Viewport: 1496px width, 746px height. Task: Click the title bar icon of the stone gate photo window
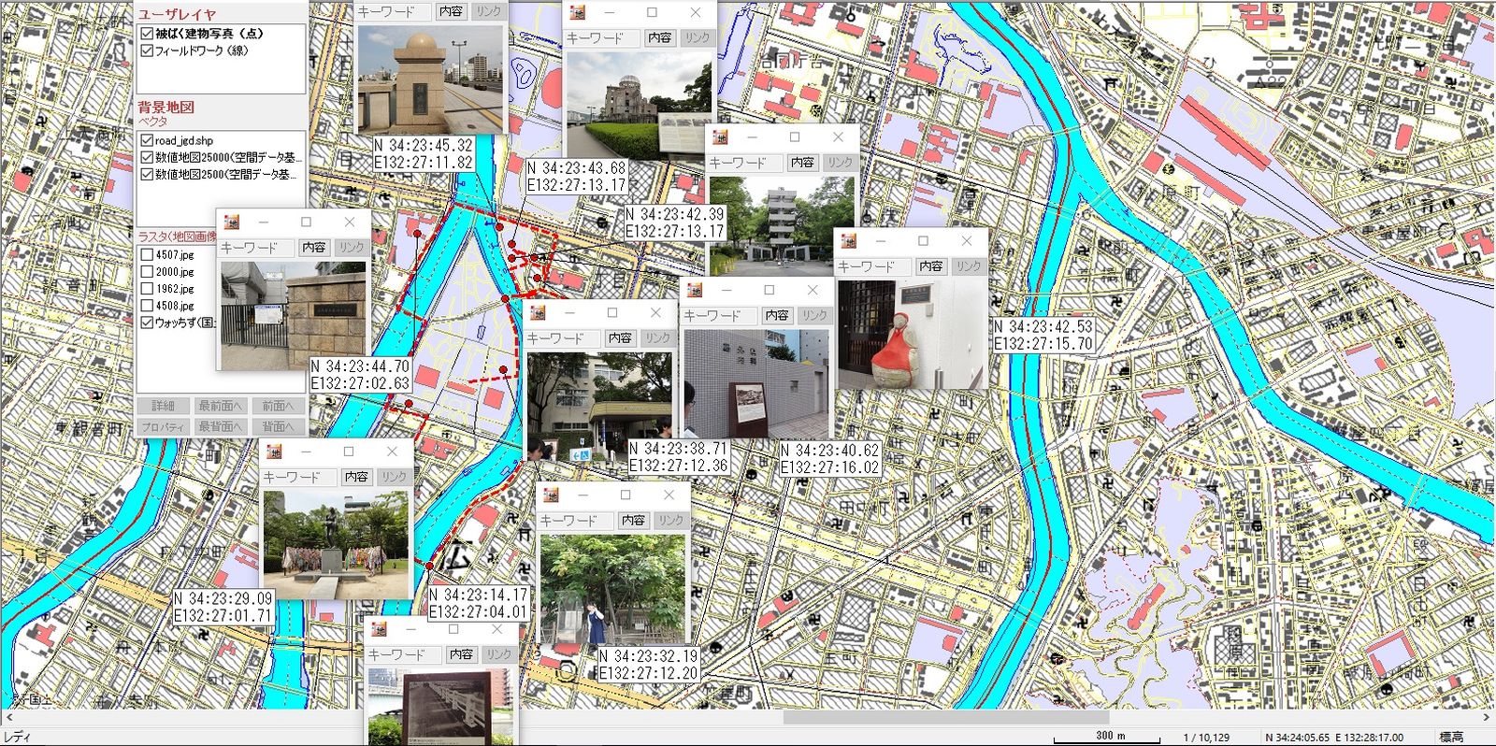232,222
